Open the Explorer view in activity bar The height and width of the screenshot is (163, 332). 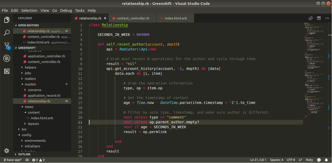pyautogui.click(x=7, y=20)
